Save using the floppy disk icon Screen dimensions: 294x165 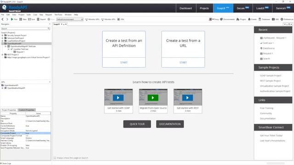click(29, 19)
